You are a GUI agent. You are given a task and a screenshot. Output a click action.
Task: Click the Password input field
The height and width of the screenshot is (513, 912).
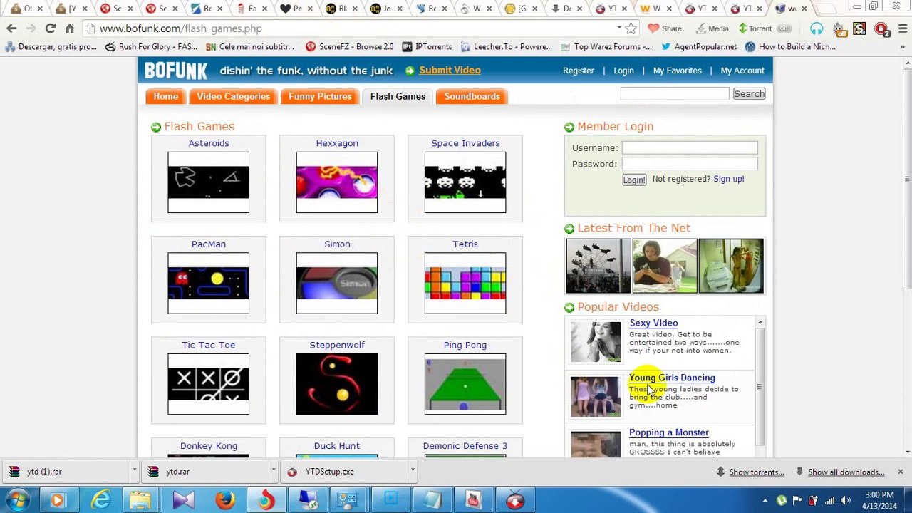(689, 164)
